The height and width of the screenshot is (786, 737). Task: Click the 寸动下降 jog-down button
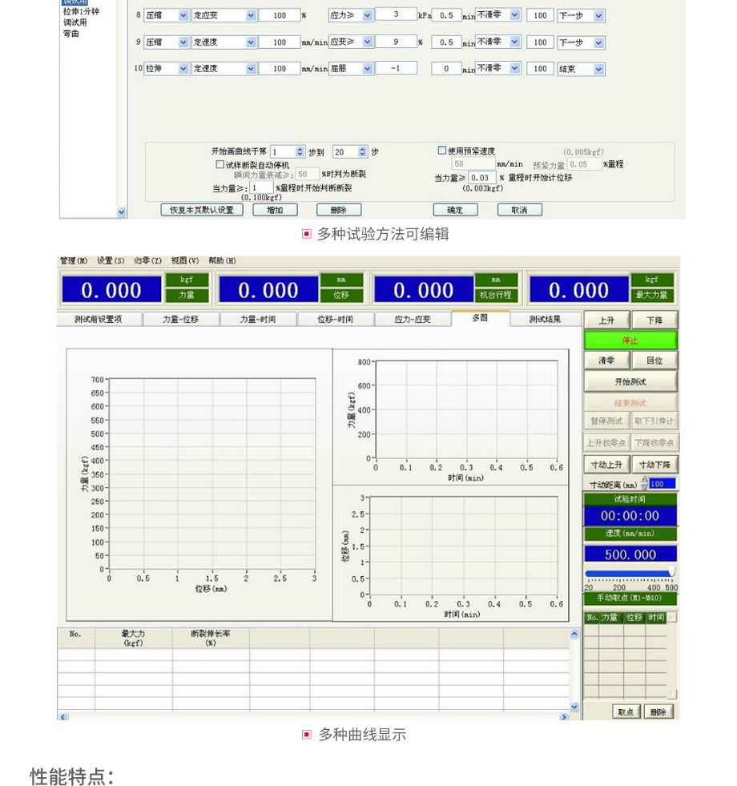[654, 465]
